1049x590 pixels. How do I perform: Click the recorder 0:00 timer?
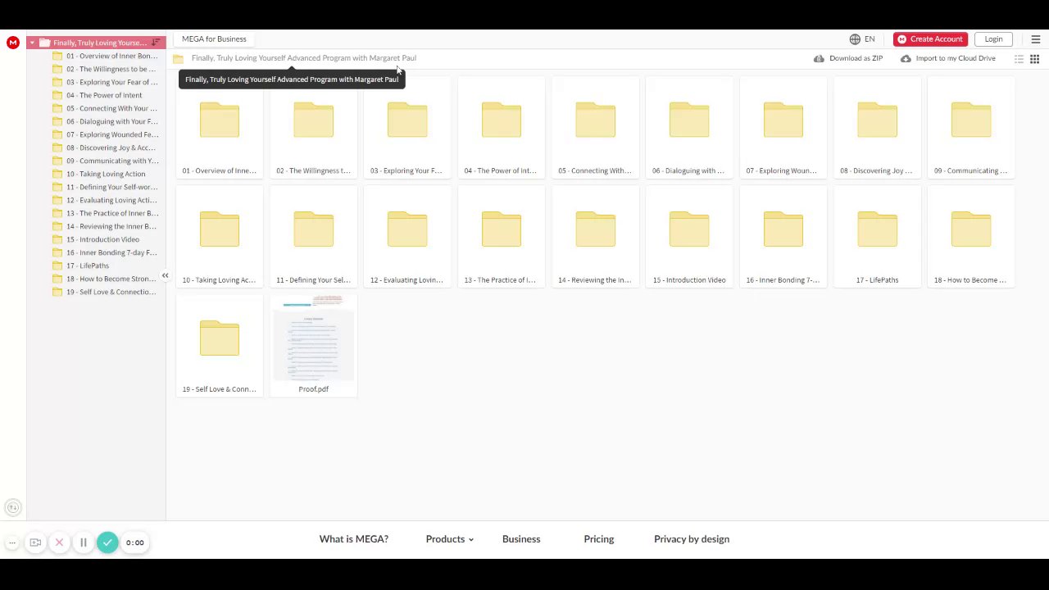pyautogui.click(x=134, y=542)
